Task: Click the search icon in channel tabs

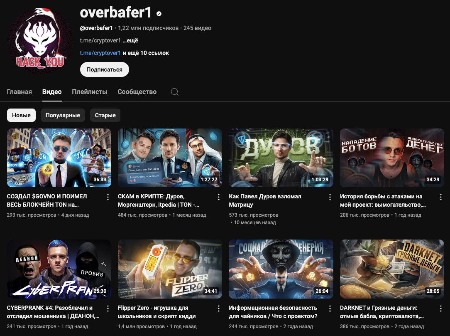Action: pyautogui.click(x=174, y=91)
